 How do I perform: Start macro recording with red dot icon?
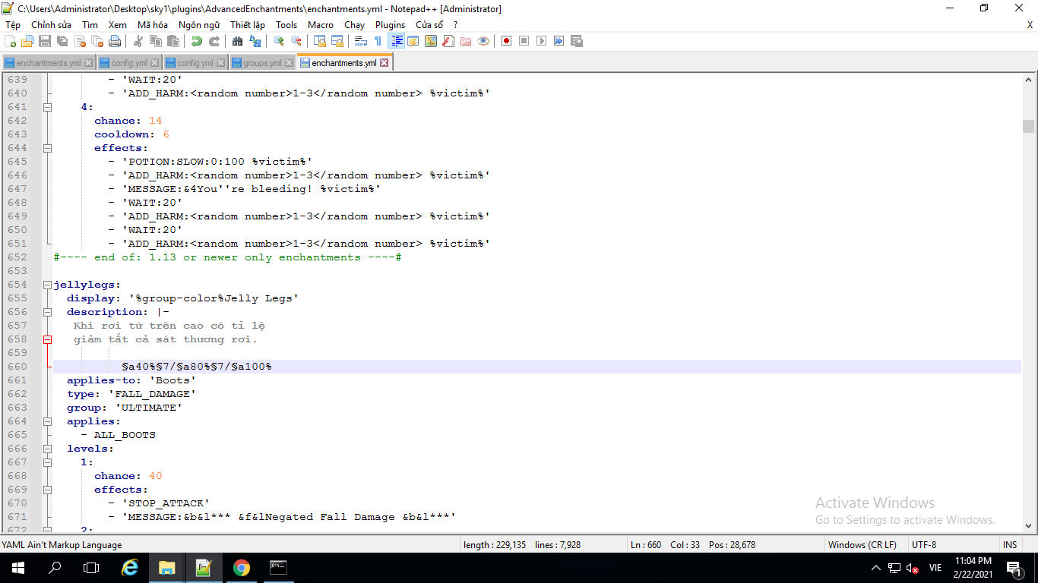[x=506, y=41]
